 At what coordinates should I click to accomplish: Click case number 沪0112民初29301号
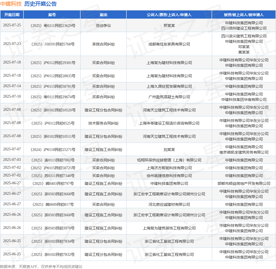tap(53, 63)
